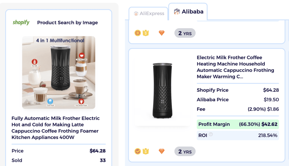Open the Electric Milk Frother Coffee product title
Viewport: 289px width, 166px height.
pos(236,67)
